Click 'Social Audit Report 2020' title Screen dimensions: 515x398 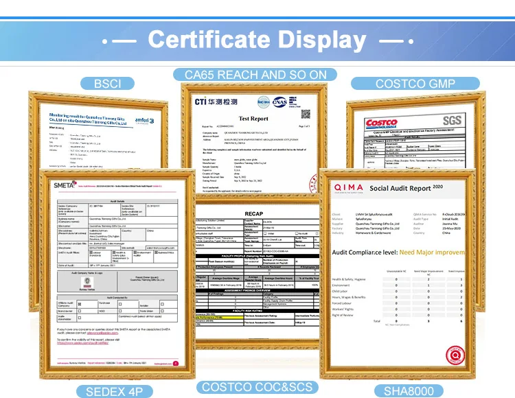coord(406,188)
